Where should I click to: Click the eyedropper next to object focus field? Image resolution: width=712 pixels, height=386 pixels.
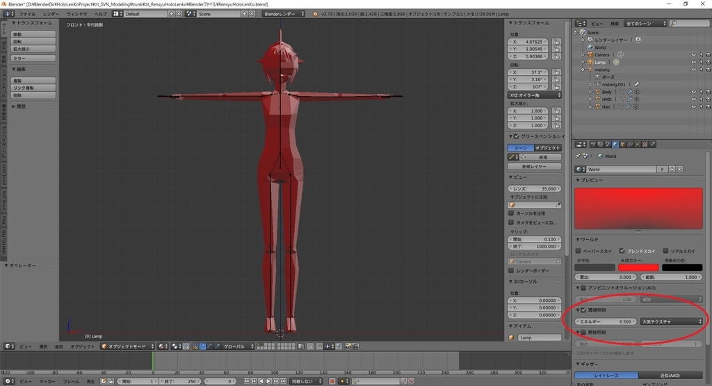[558, 205]
